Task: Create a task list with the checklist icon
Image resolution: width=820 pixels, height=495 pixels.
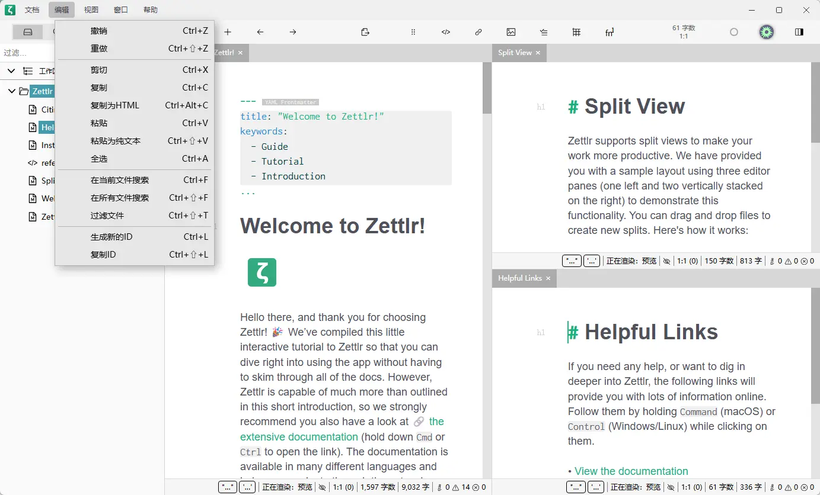Action: [x=544, y=32]
